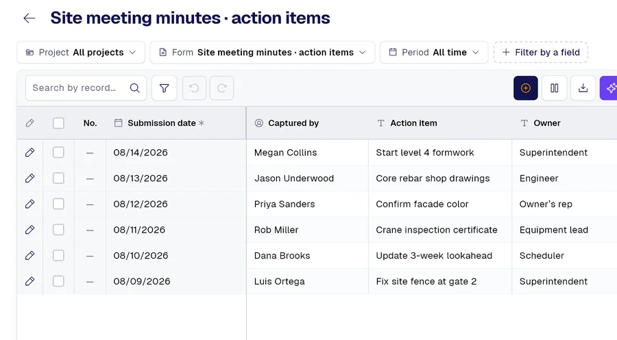Click Start level 4 formwork cell
617x340 pixels.
point(440,153)
